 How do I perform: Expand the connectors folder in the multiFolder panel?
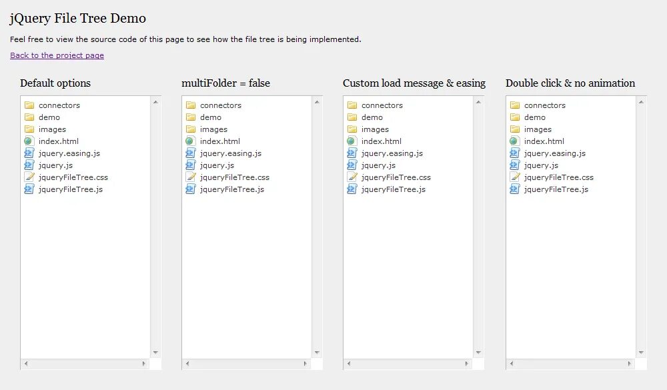tap(221, 105)
